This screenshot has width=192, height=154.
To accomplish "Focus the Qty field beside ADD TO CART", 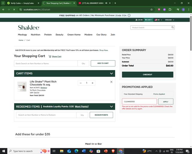I will [x=83, y=63].
